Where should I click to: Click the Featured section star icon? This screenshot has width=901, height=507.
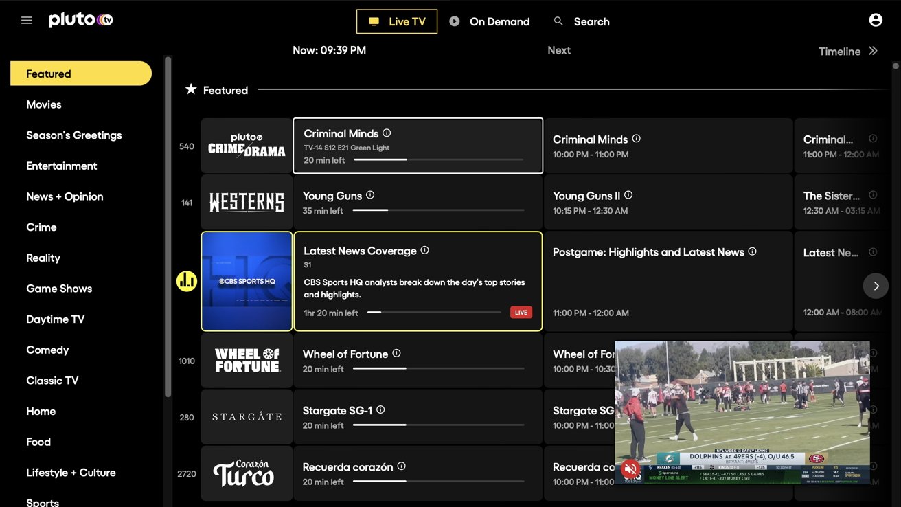pos(191,89)
